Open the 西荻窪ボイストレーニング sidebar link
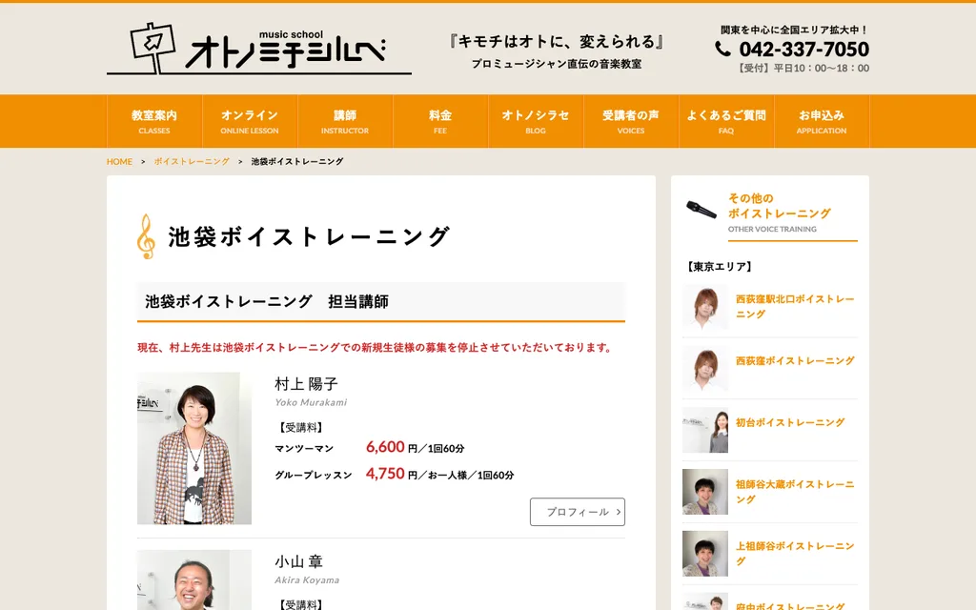This screenshot has height=610, width=976. point(795,360)
